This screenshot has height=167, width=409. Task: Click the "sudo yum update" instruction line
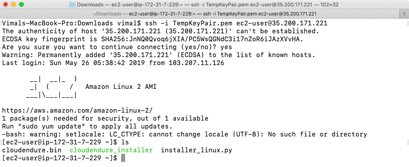click(x=87, y=127)
